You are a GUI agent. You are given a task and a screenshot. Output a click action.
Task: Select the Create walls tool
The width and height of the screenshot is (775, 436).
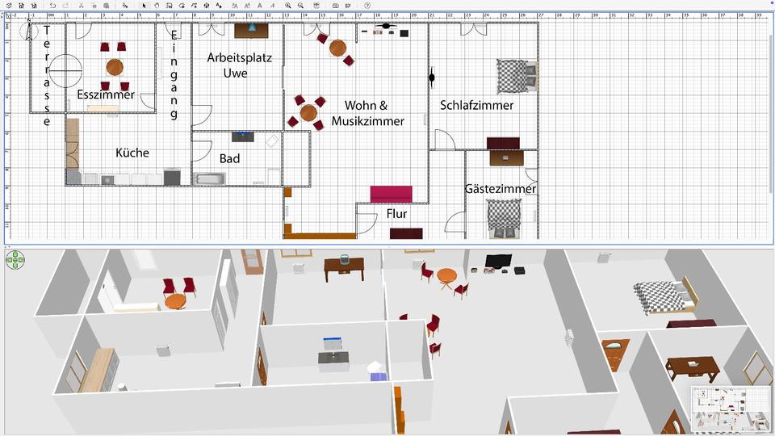pos(170,6)
